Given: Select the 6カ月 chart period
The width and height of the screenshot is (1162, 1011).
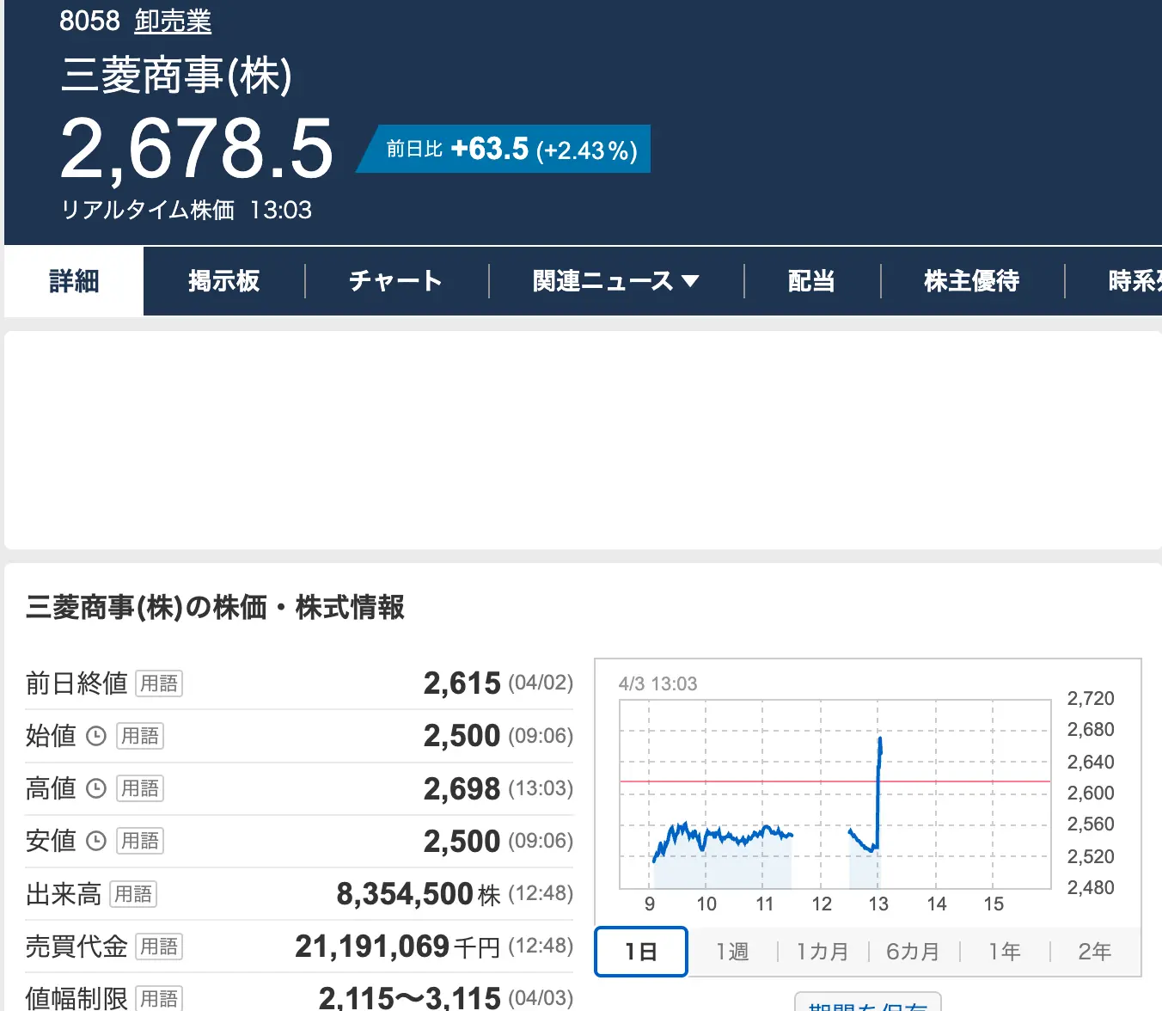Looking at the screenshot, I should coord(913,952).
